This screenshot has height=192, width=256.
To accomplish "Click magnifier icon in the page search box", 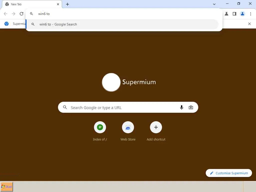I will (x=65, y=107).
